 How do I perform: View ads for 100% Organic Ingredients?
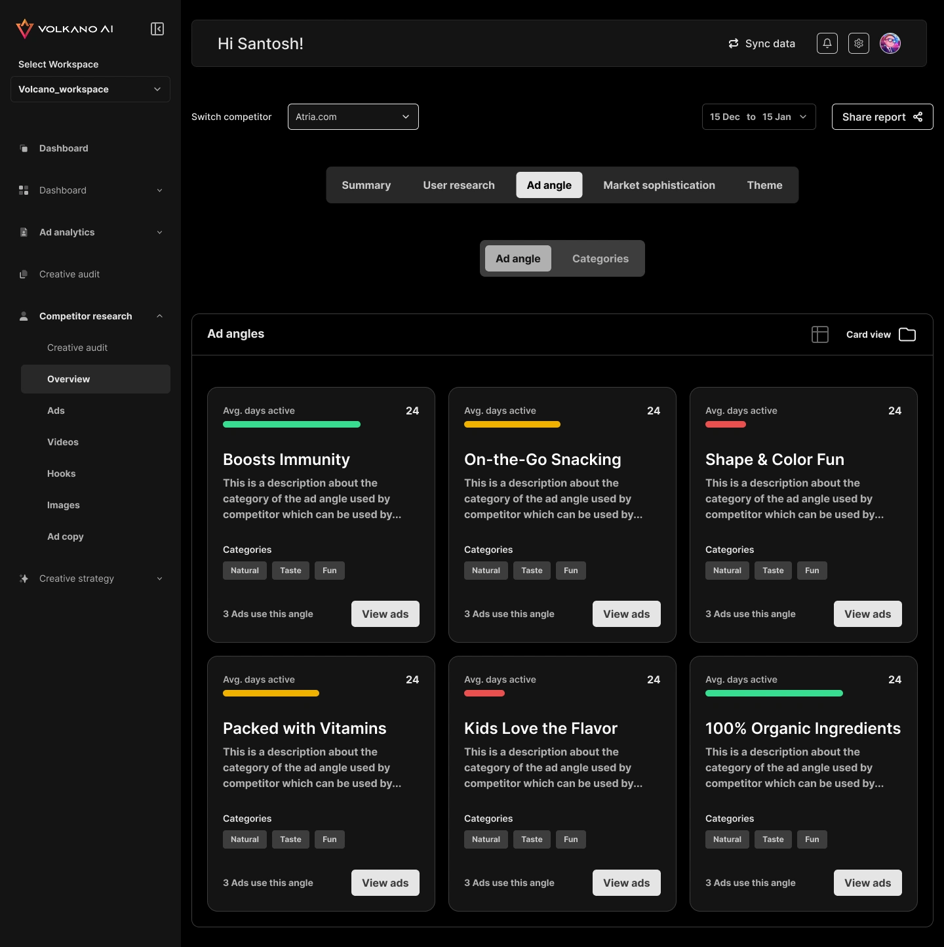pyautogui.click(x=868, y=883)
